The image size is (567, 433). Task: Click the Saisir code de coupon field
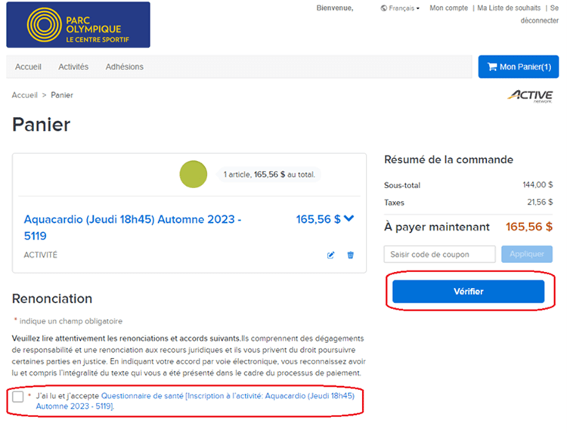click(x=439, y=254)
